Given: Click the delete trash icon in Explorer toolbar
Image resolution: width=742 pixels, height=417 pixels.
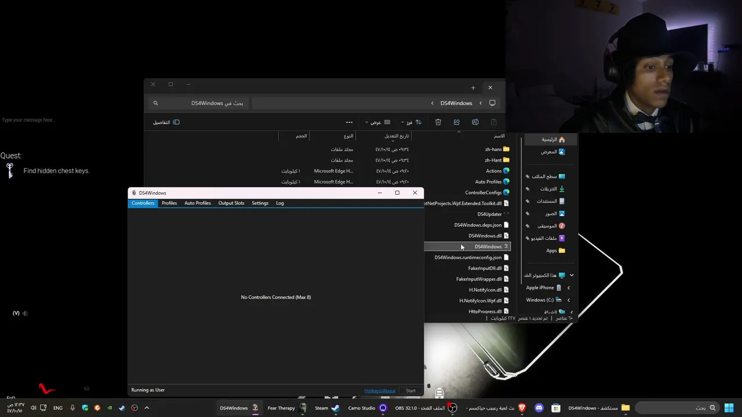Looking at the screenshot, I should click(438, 122).
